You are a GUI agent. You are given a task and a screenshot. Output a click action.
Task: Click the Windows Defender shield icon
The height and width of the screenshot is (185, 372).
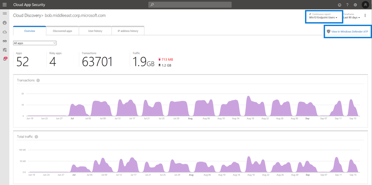(328, 31)
